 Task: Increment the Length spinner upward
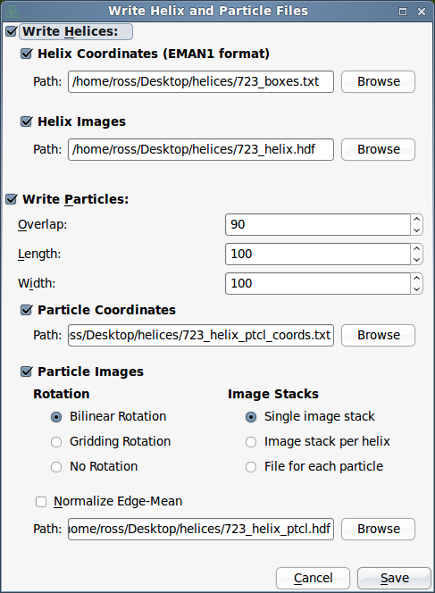pos(416,249)
